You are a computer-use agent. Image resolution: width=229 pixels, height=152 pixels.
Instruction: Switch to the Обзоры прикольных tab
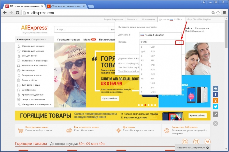[66, 6]
